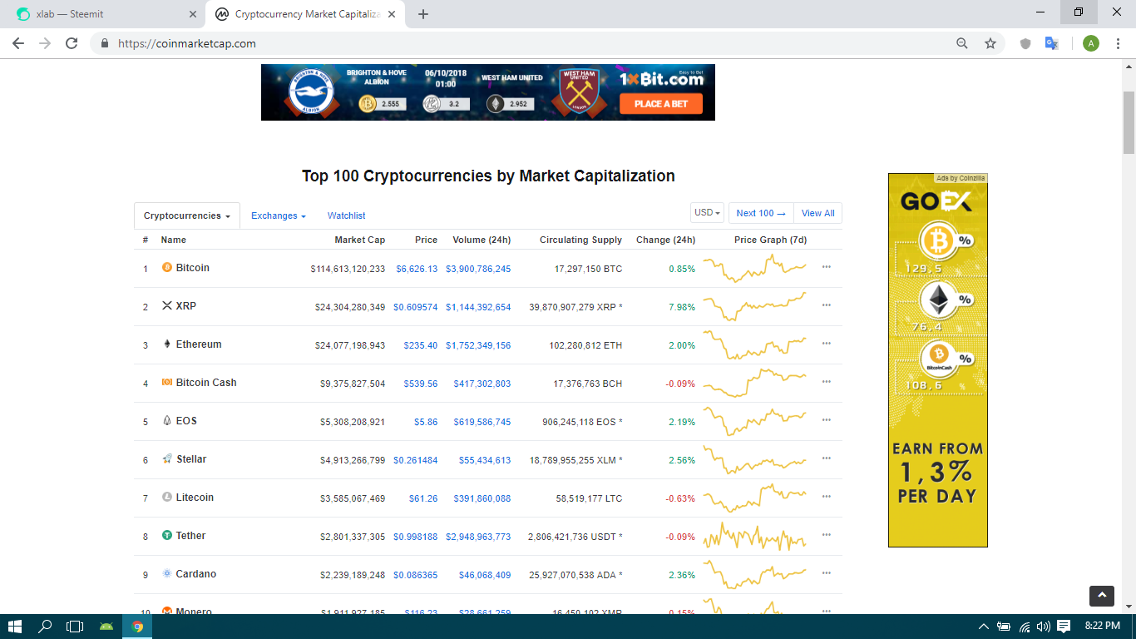The height and width of the screenshot is (639, 1136).
Task: Open a new browser tab
Action: tap(423, 14)
